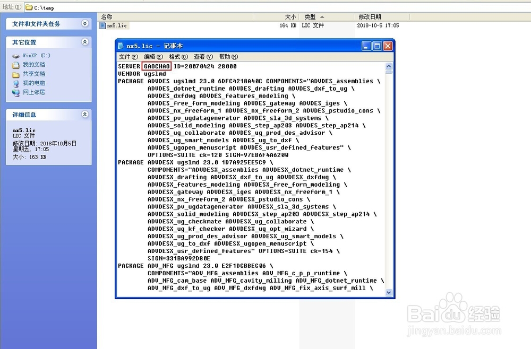Click the WinXP (C:) drive icon
The image size is (531, 349).
15,56
